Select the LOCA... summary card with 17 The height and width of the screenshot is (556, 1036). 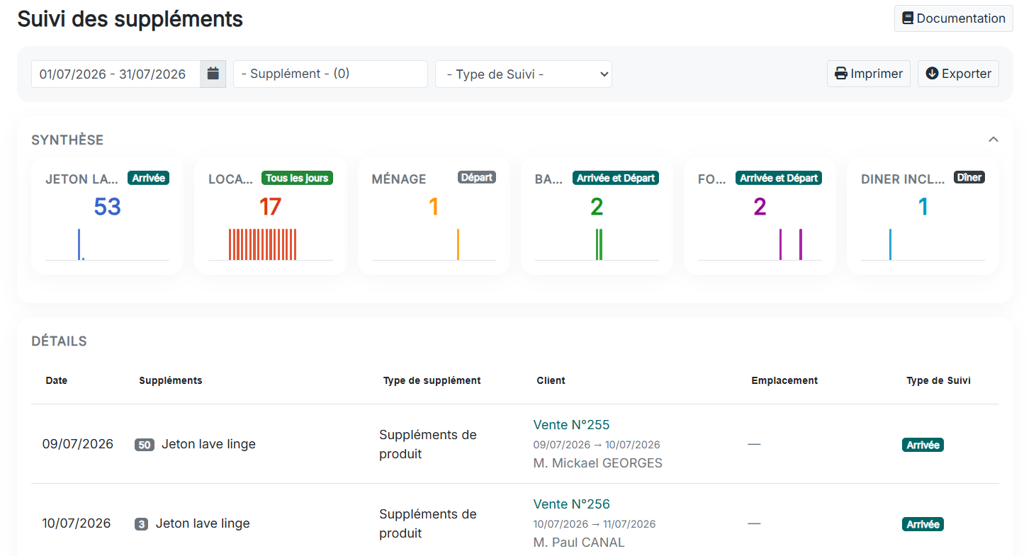pyautogui.click(x=270, y=216)
